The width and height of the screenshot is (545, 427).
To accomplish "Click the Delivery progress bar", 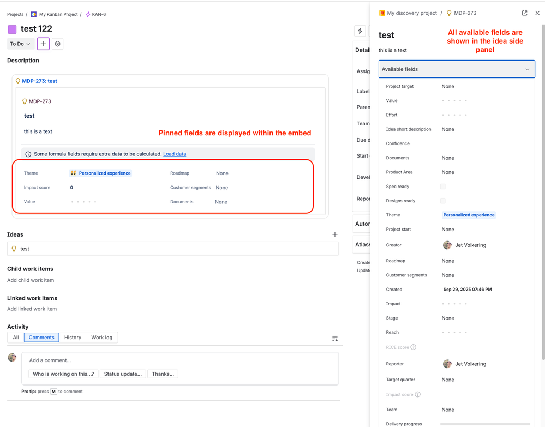I will 485,424.
